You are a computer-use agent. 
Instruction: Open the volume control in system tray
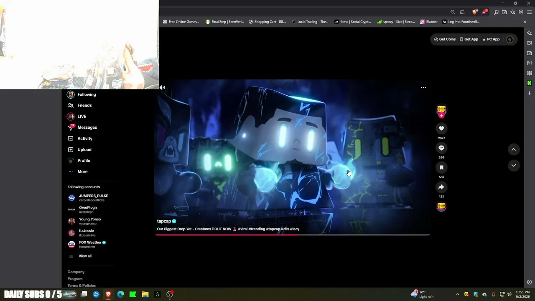[509, 294]
